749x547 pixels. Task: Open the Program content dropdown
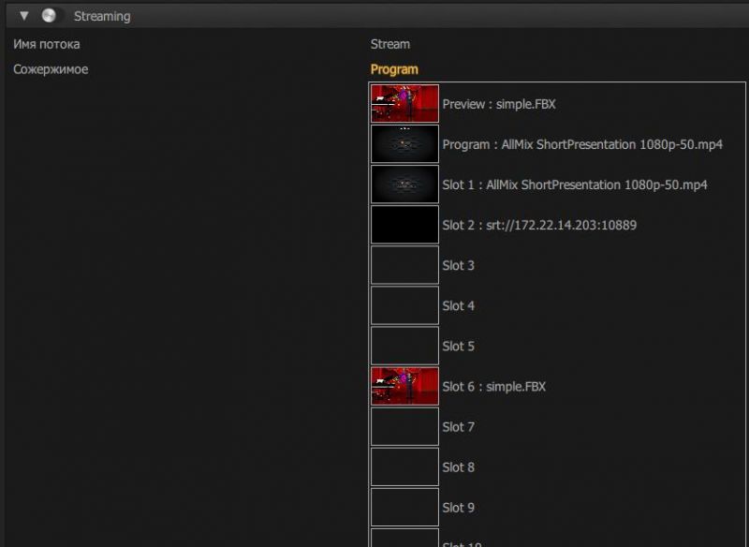394,69
